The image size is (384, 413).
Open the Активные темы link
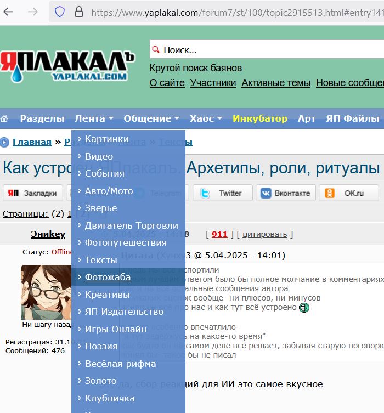tap(276, 83)
